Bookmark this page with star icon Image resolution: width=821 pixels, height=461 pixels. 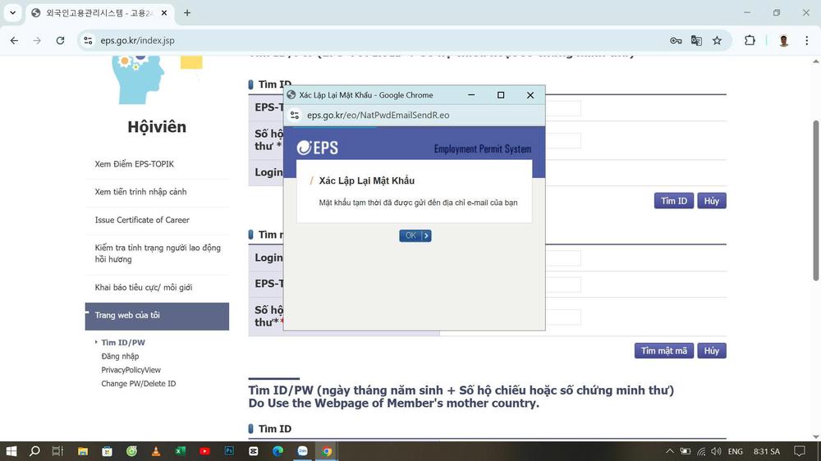tap(717, 40)
